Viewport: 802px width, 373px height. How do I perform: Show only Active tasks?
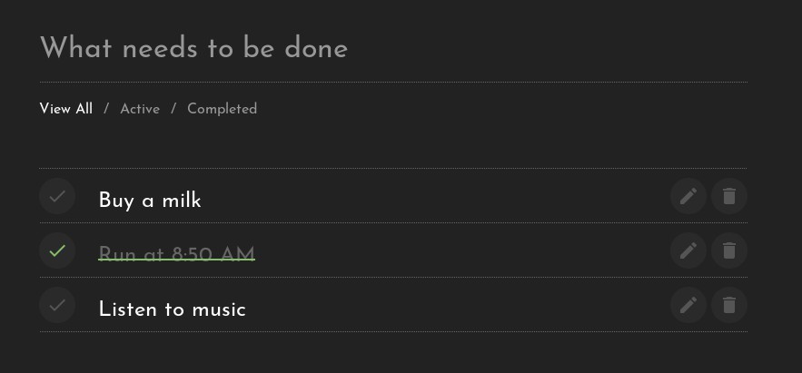pos(140,109)
